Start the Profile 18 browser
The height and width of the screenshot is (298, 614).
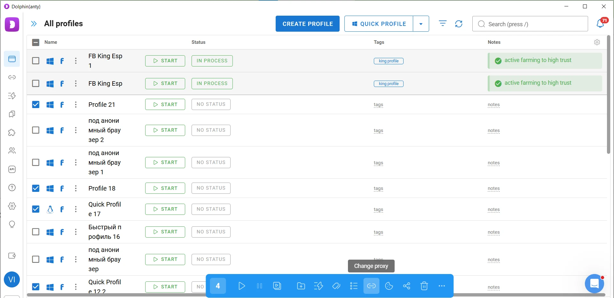165,188
